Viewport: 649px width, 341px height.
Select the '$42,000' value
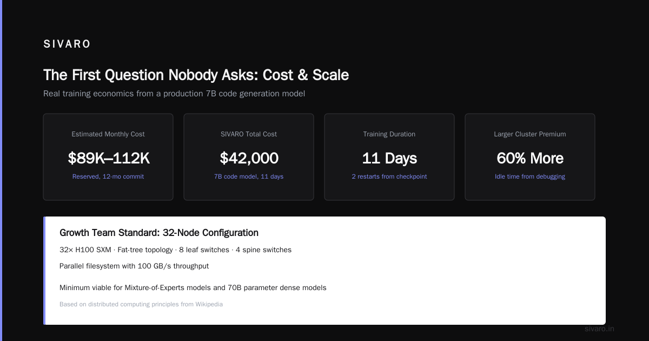249,158
